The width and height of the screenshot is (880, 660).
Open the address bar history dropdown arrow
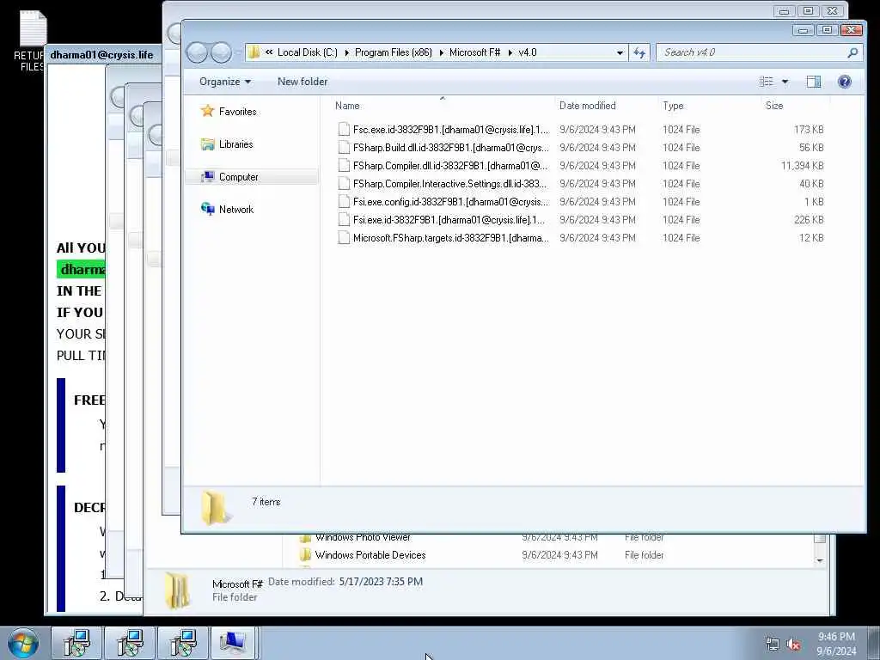click(x=620, y=52)
